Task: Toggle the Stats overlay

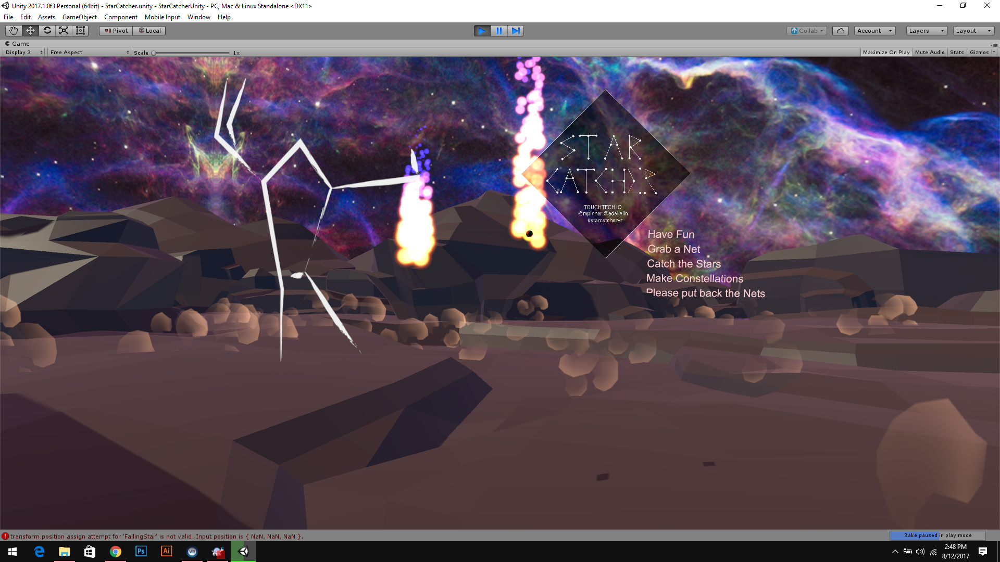Action: [957, 53]
